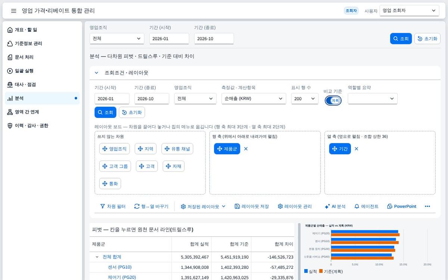Viewport: 448px width, 280px height.
Task: Open the 사용자 영업 조회자 dropdown
Action: point(409,11)
